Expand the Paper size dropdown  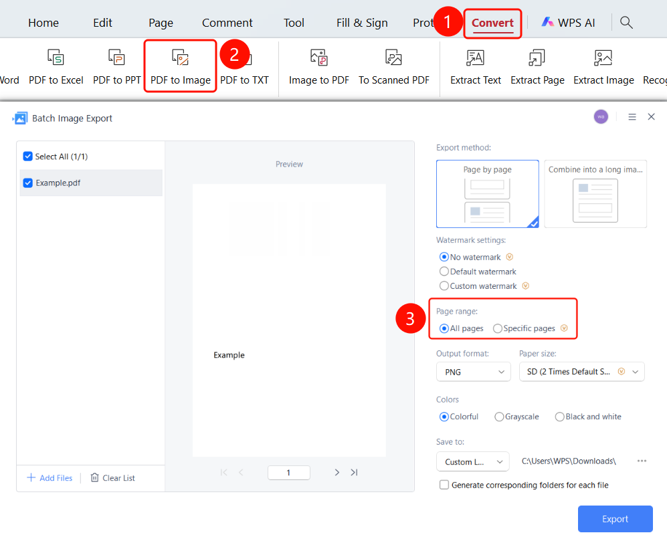point(581,372)
